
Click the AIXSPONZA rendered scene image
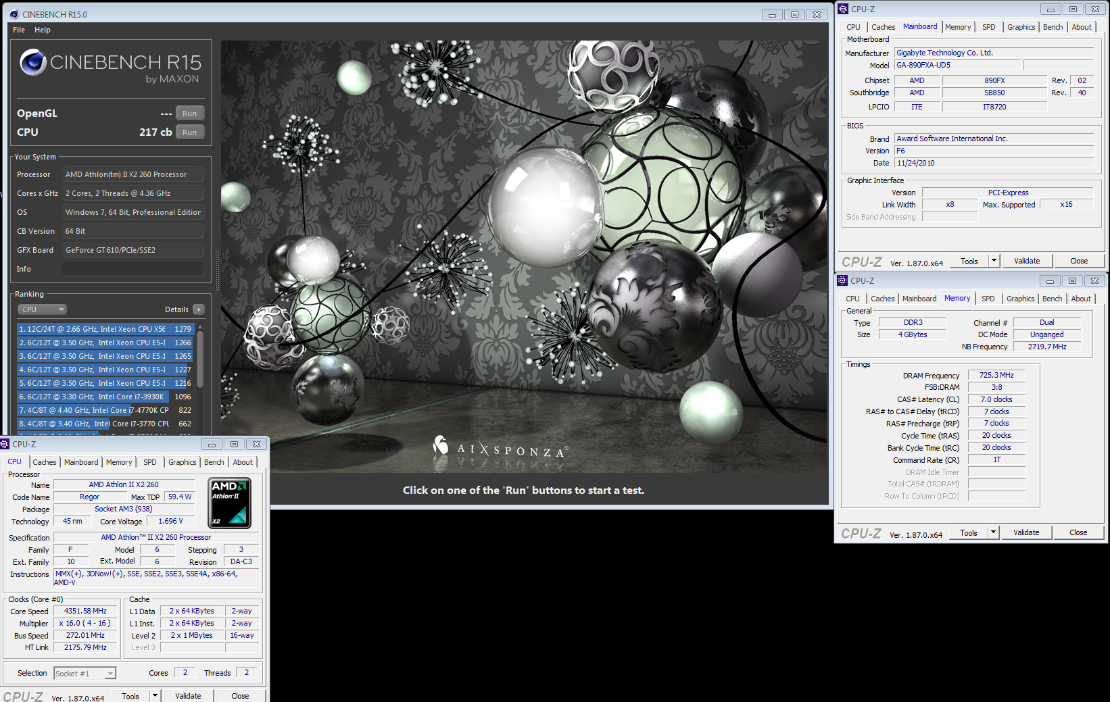pyautogui.click(x=525, y=257)
